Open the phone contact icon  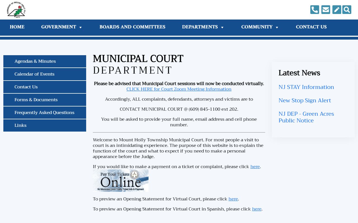tap(315, 10)
